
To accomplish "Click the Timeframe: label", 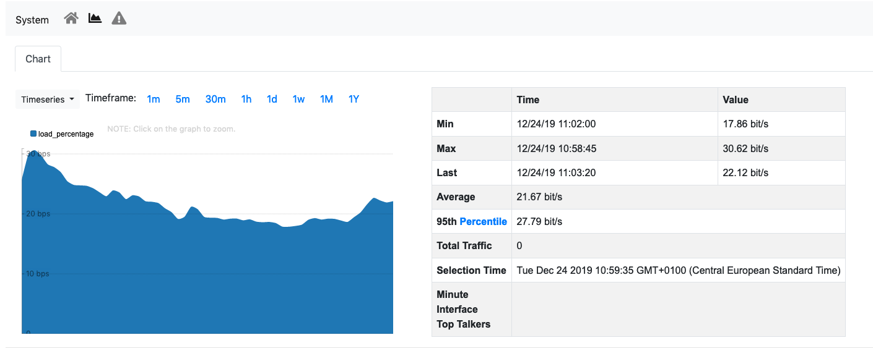I will click(111, 98).
